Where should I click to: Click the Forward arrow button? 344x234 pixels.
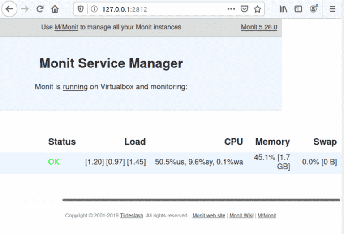coord(25,9)
